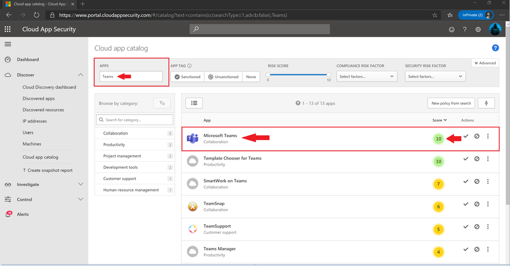Filter by Sanctioned app tag
510x266 pixels.
(188, 77)
